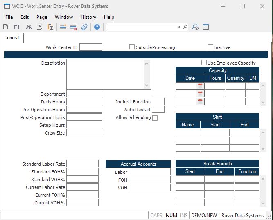Click the Save disk icon

[16, 27]
